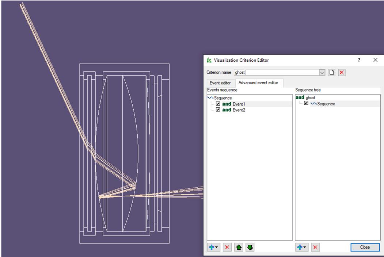
Task: Uncheck the Event1 checkbox
Action: (x=218, y=104)
